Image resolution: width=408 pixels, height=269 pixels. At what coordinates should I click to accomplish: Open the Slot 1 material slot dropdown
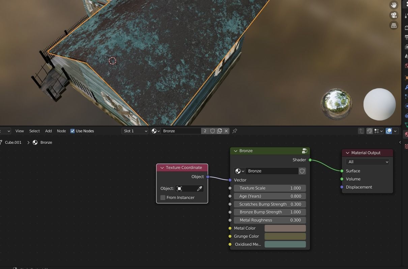pos(135,131)
